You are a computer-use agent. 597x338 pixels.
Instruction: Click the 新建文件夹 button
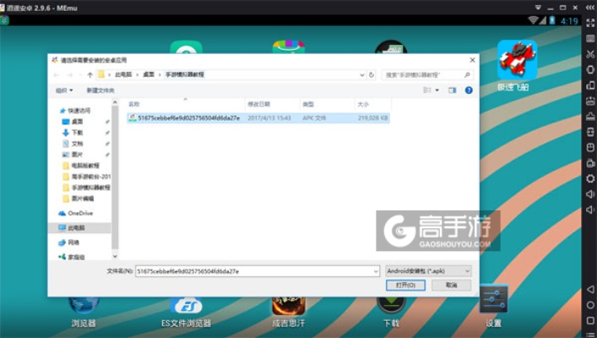pos(100,90)
